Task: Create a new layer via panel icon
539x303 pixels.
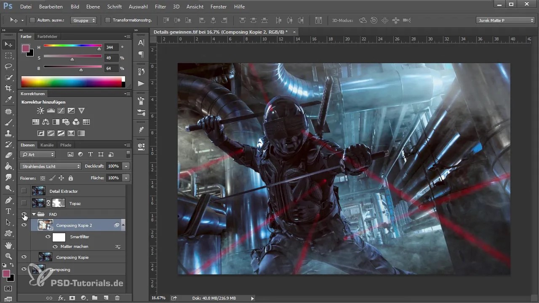Action: tap(106, 298)
